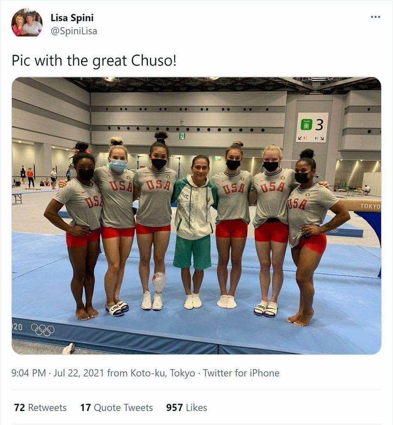Open the tweet photo in full view
Viewport: 393px width, 425px height.
pos(196,216)
